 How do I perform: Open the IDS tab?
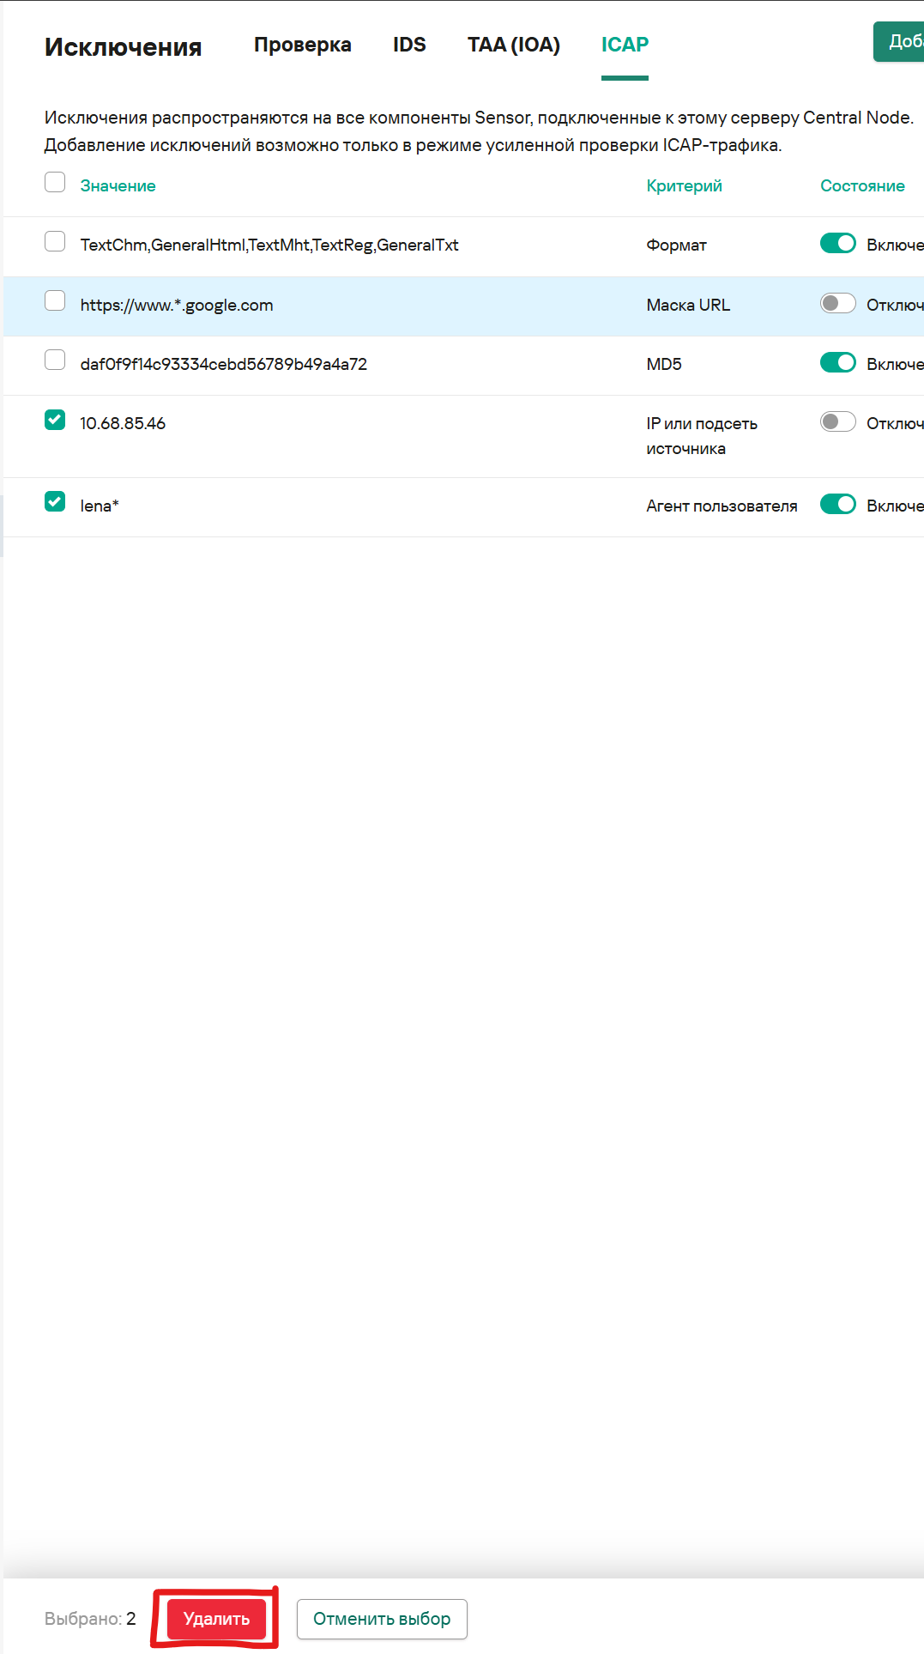(409, 45)
